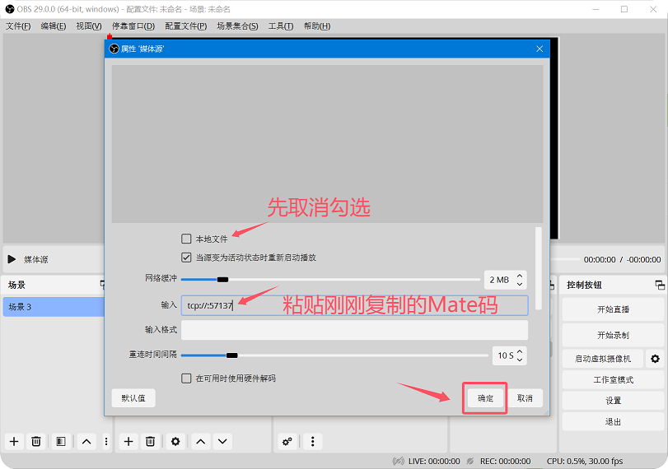
Task: Open the 视图(V) menu
Action: pyautogui.click(x=89, y=26)
